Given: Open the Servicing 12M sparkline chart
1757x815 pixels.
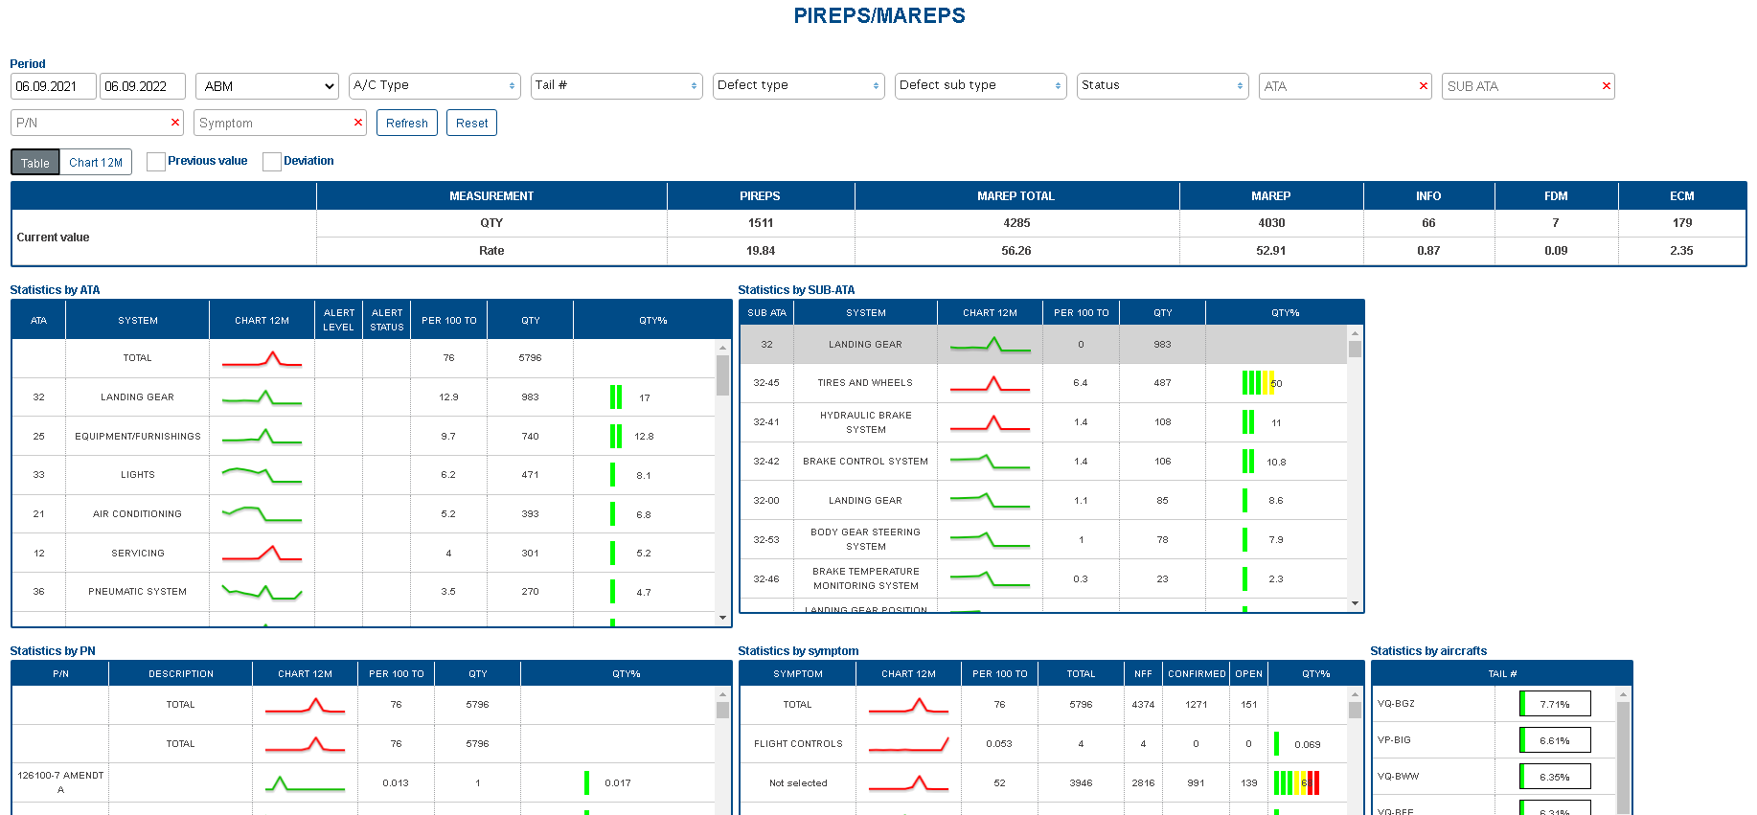Looking at the screenshot, I should coord(262,554).
